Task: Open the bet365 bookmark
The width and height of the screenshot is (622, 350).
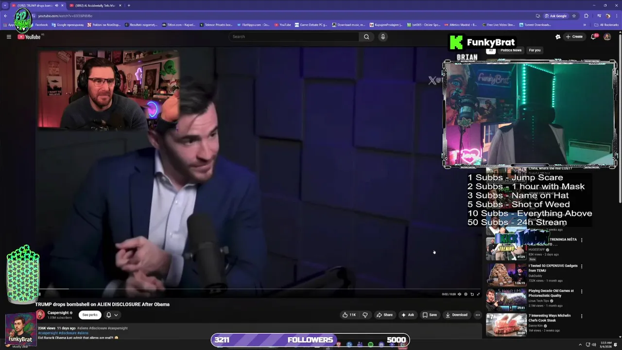Action: tap(424, 25)
